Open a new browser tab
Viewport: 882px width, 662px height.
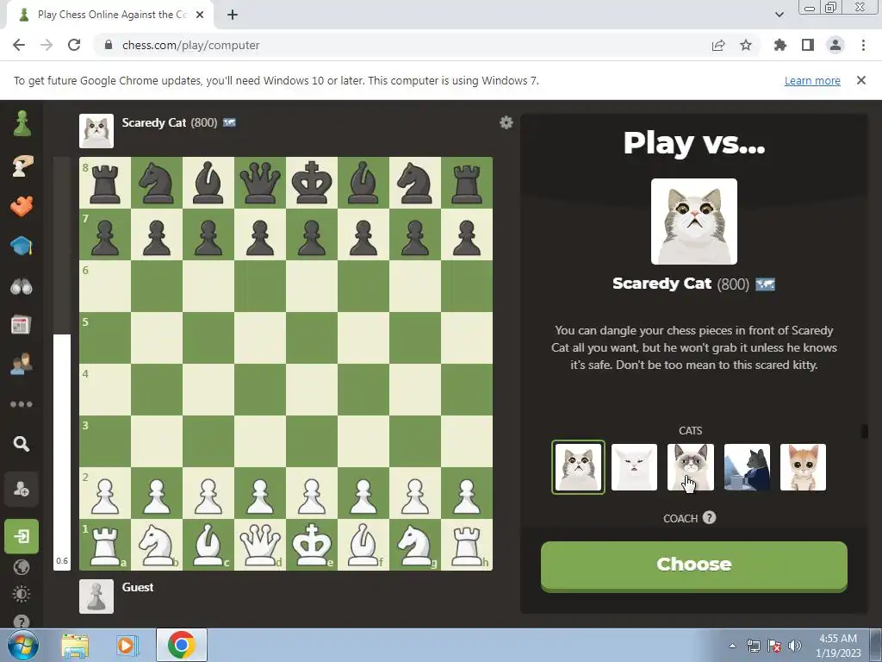233,15
